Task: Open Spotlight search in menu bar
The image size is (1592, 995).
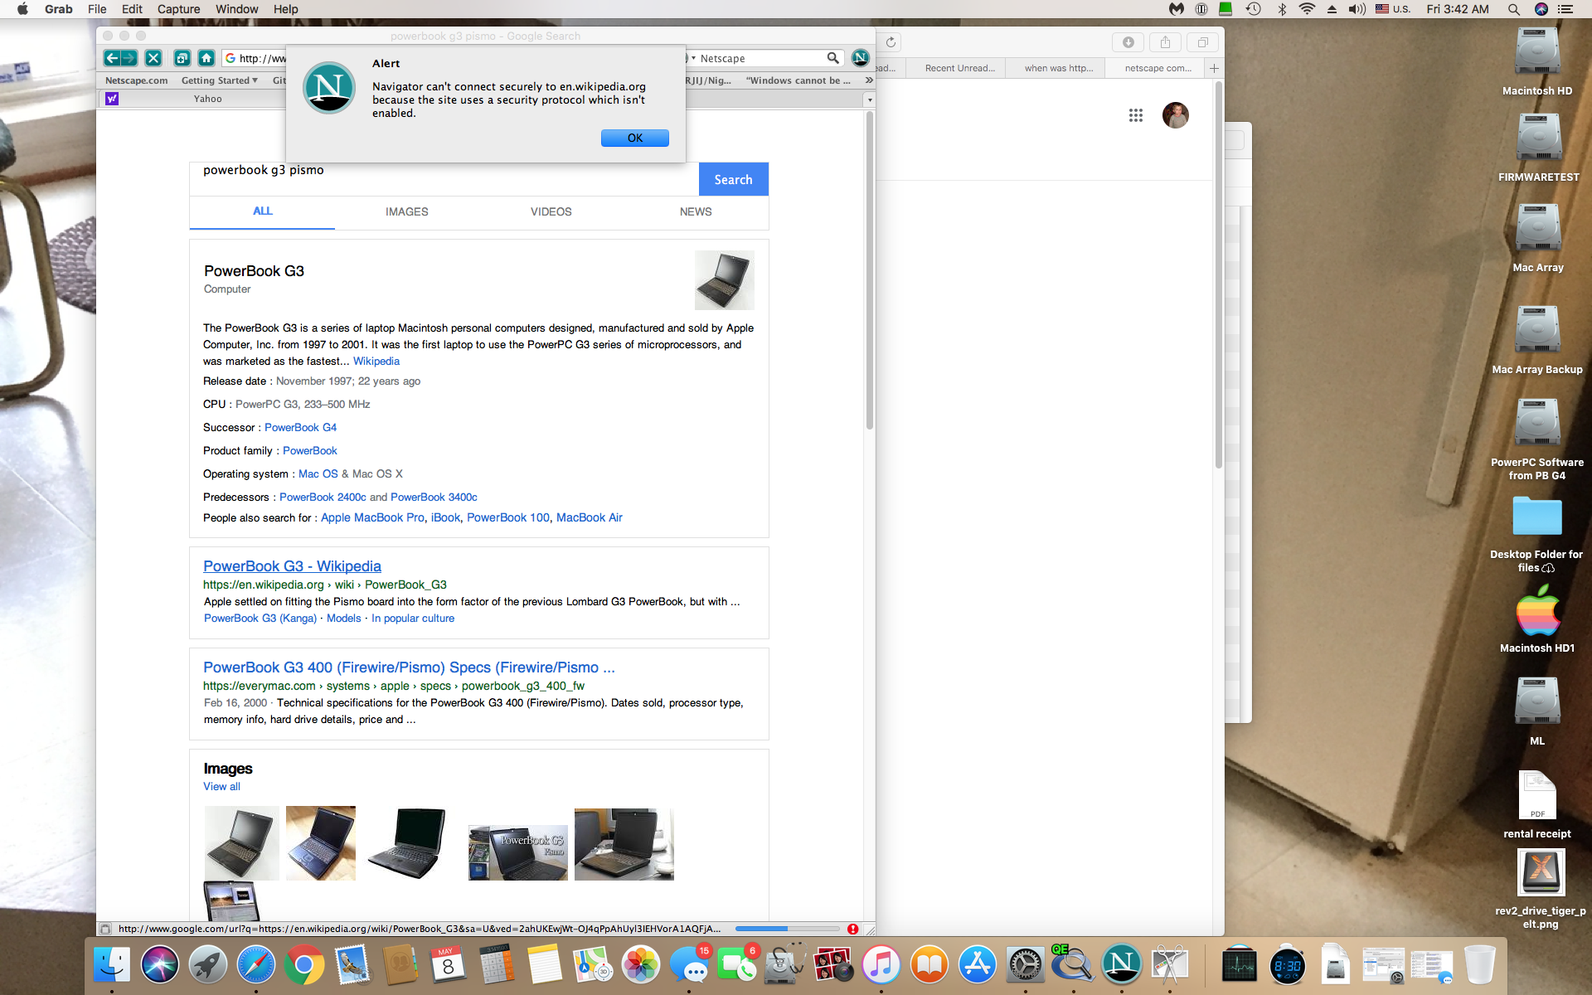Action: tap(1513, 9)
